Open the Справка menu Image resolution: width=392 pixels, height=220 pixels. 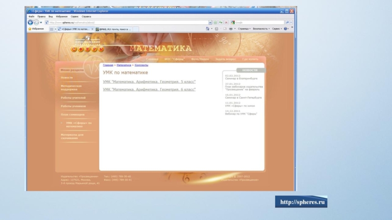[x=86, y=17]
